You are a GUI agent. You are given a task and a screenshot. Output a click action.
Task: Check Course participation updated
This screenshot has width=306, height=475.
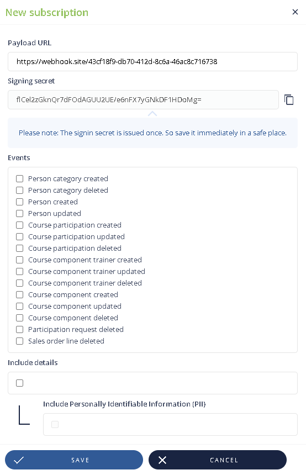point(20,236)
